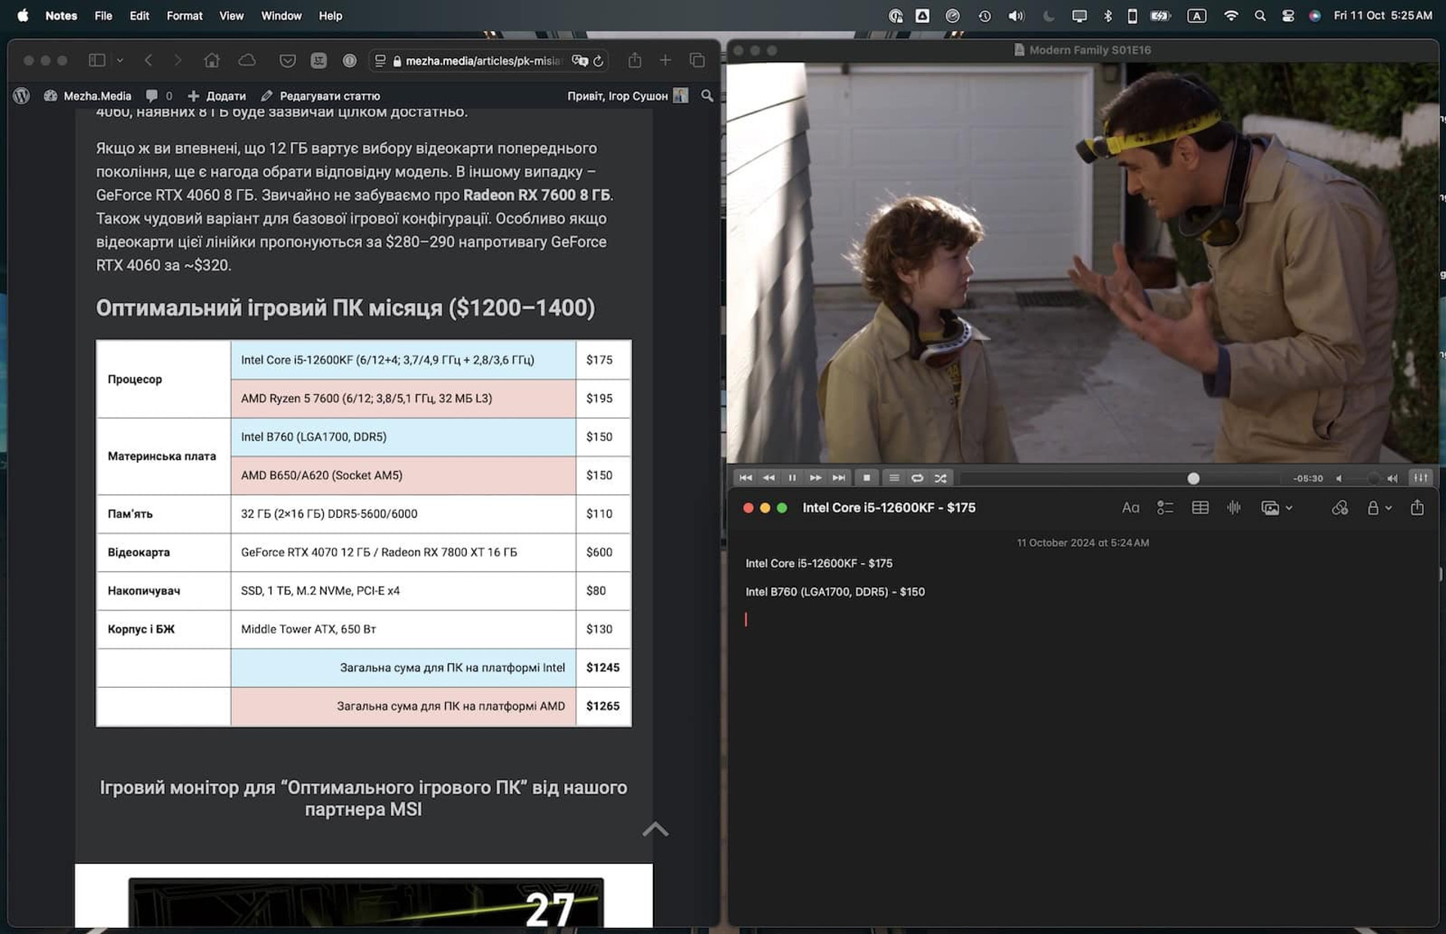Click the Notes add media photo icon
The width and height of the screenshot is (1446, 934).
pyautogui.click(x=1270, y=508)
